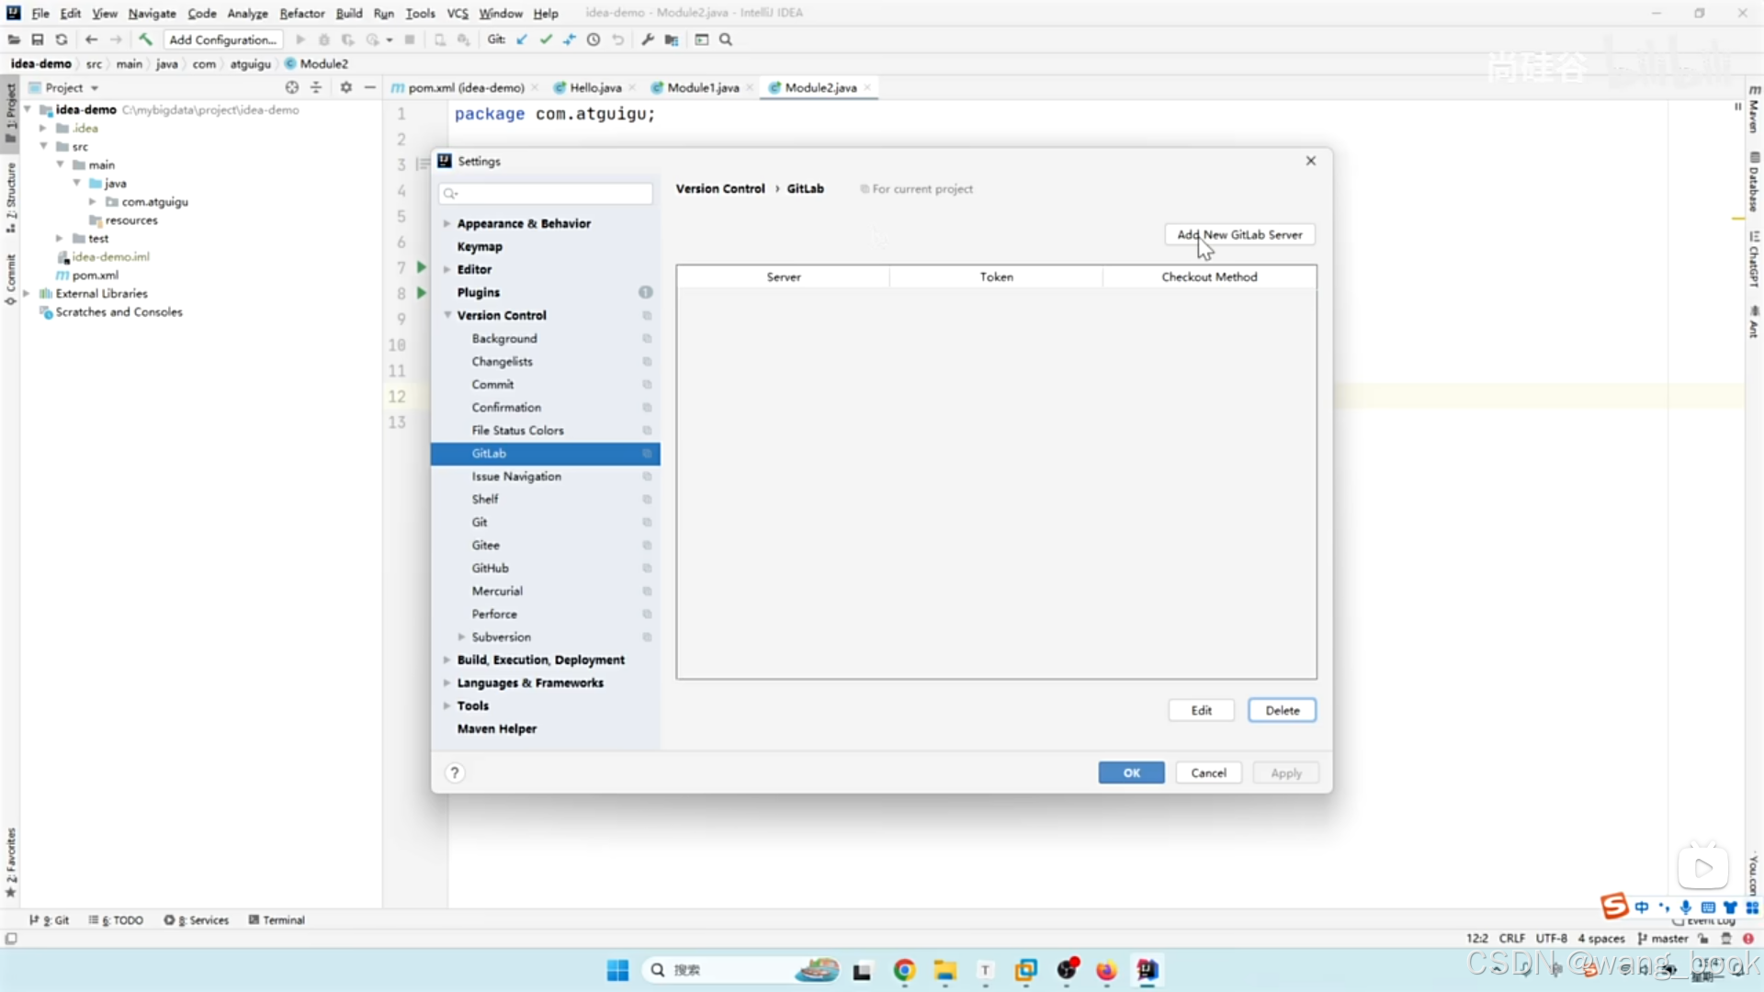Click CRLF line separator in status bar
Image resolution: width=1764 pixels, height=992 pixels.
coord(1511,939)
